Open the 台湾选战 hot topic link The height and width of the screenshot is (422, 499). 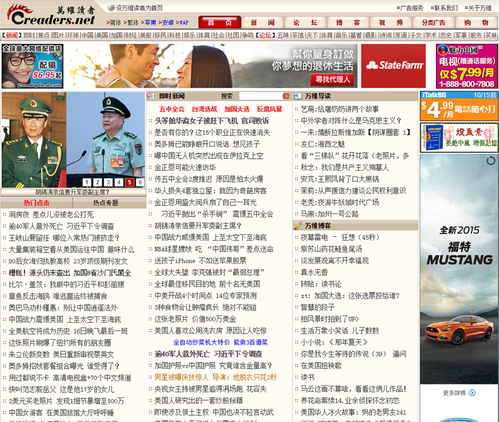204,109
